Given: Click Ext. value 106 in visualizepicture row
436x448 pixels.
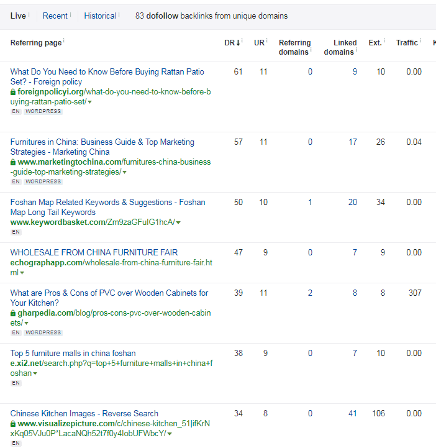Looking at the screenshot, I should coord(379,414).
